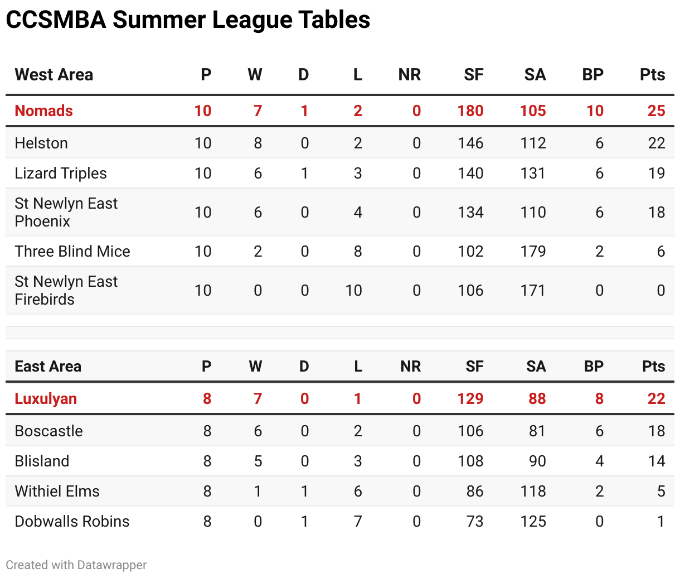Select the St Newlyn East Firebirds team

pyautogui.click(x=66, y=291)
